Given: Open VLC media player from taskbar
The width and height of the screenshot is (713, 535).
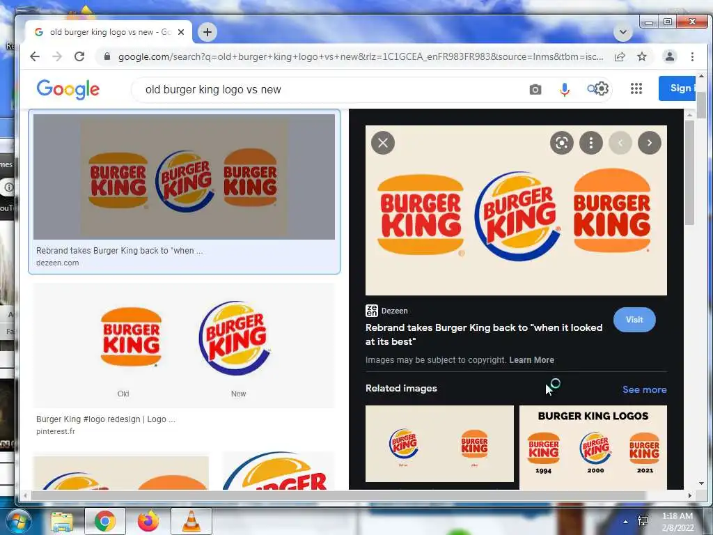Looking at the screenshot, I should (x=191, y=521).
